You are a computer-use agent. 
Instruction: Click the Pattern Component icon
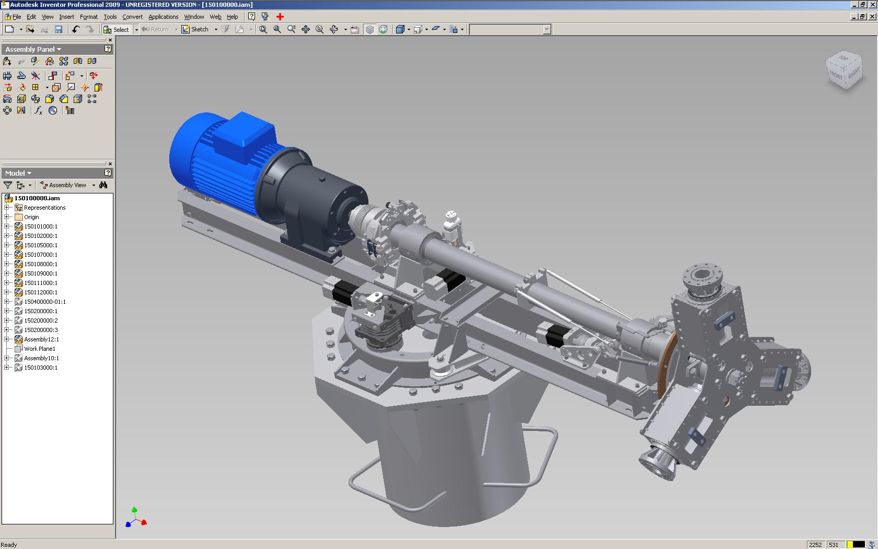[64, 61]
